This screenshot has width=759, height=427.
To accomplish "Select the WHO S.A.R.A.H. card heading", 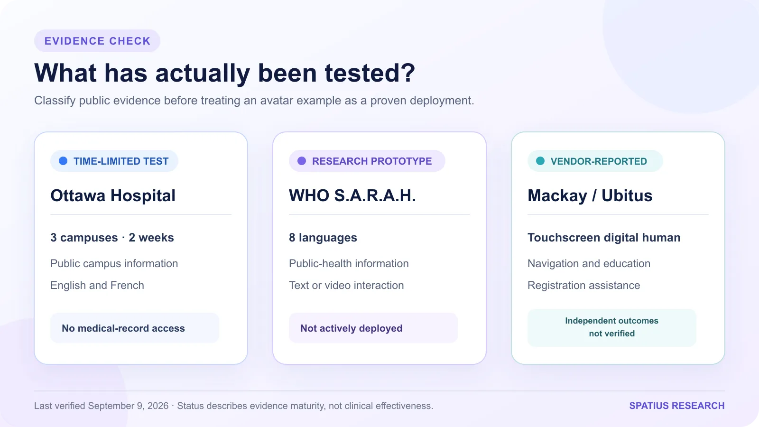I will 352,195.
